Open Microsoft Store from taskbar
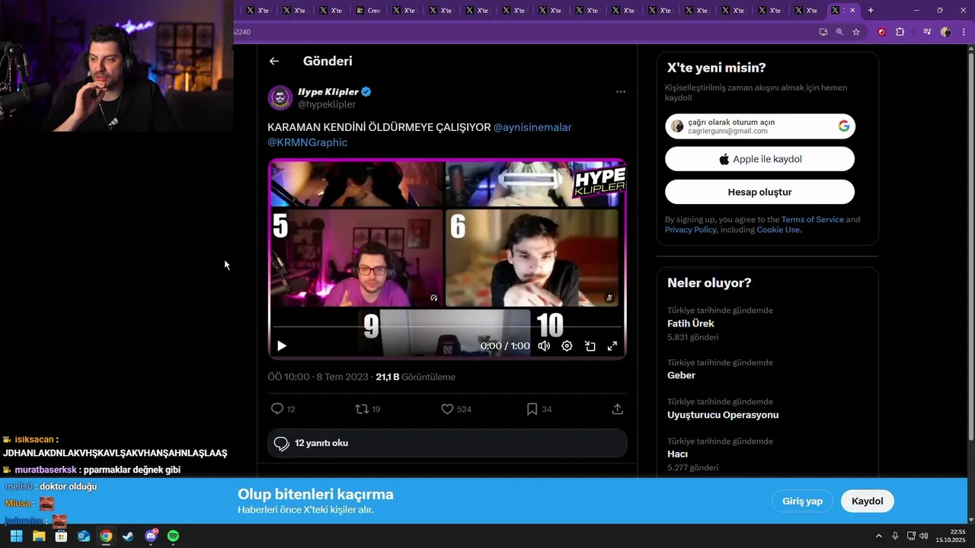975x548 pixels. pos(61,536)
